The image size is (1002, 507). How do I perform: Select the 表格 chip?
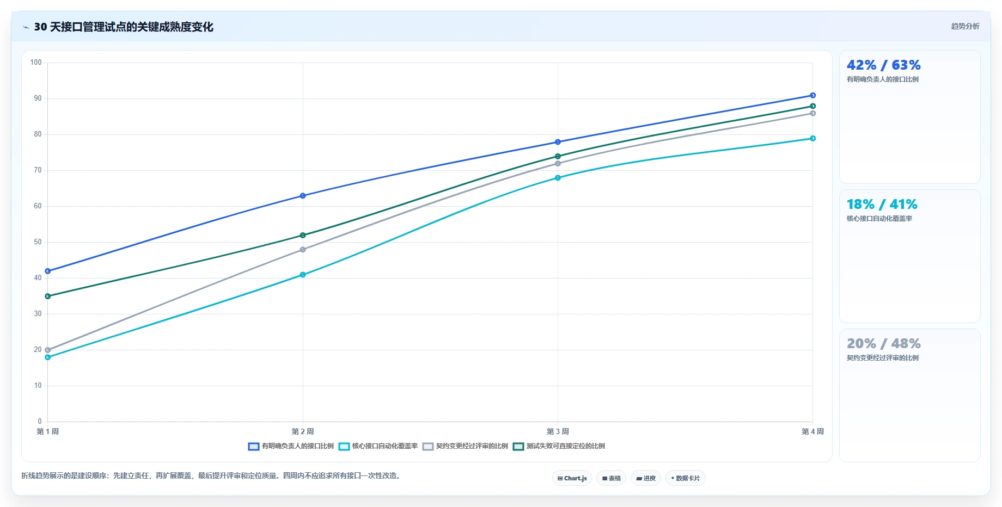611,478
